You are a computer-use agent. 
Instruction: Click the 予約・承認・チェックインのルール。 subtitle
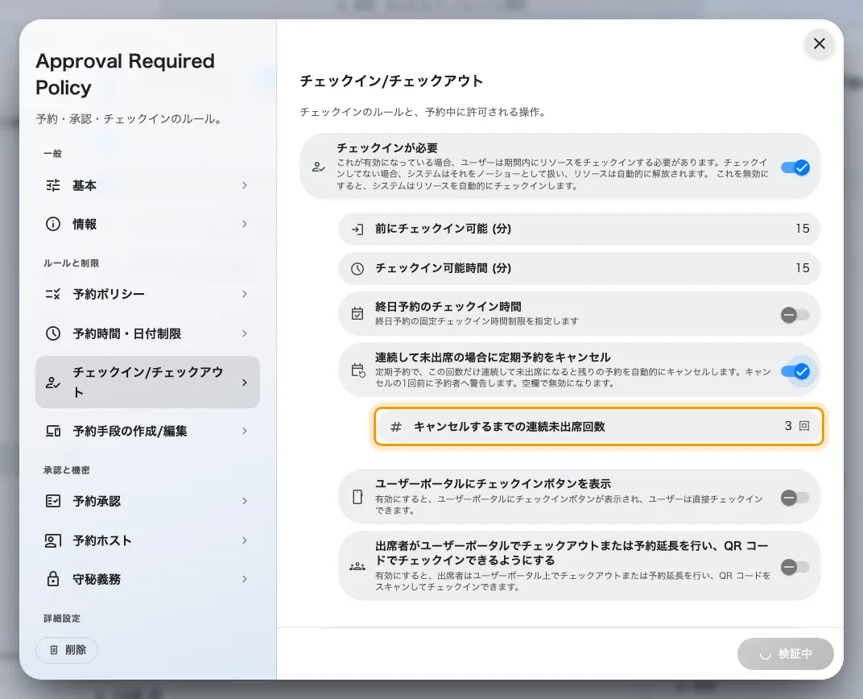coord(130,119)
